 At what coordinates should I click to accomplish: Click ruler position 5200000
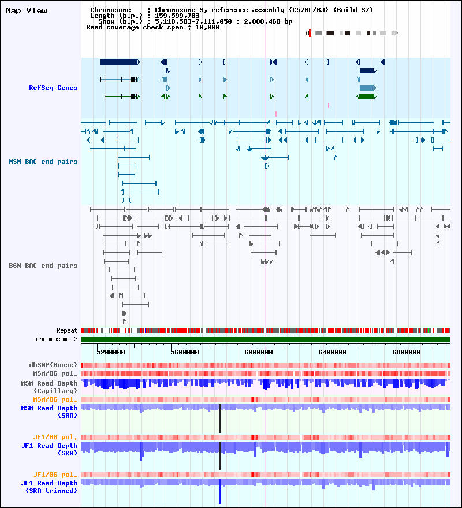[x=110, y=352]
